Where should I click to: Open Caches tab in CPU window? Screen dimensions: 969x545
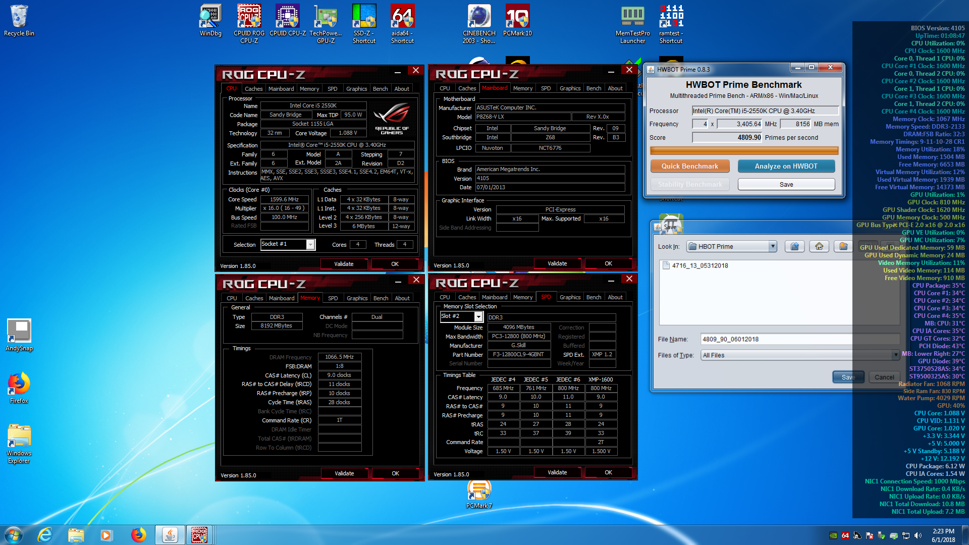(x=253, y=89)
